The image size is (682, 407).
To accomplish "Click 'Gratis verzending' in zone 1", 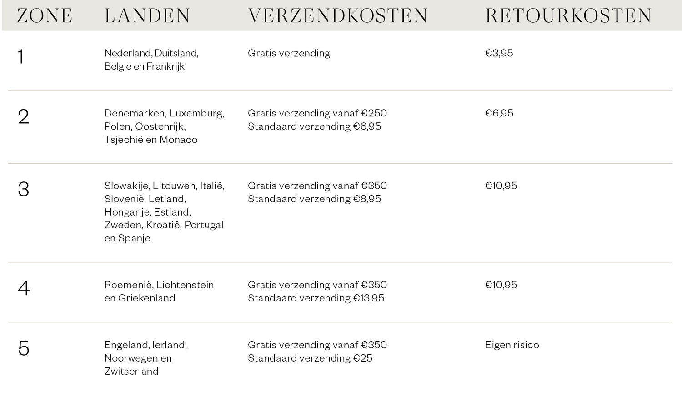I will (x=289, y=53).
